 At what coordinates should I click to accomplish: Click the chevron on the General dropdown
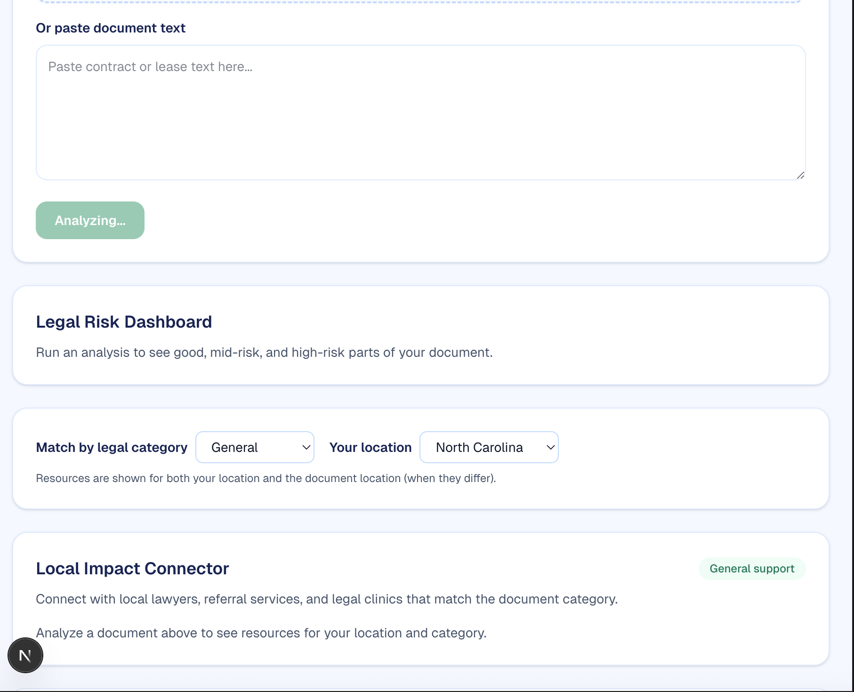(x=306, y=447)
